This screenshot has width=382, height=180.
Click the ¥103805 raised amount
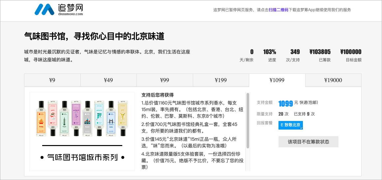pos(320,52)
